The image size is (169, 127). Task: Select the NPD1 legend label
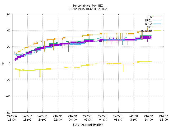(x=148, y=20)
